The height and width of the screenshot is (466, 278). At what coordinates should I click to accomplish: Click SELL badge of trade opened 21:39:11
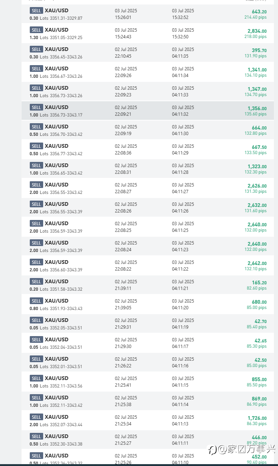pos(36,281)
